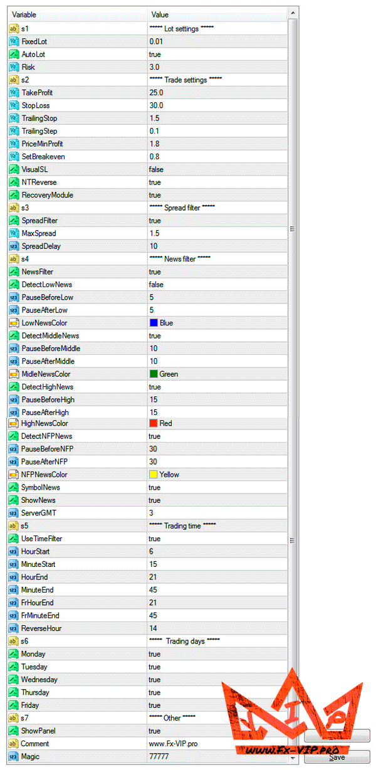Toggle the UseTimeFilter true value
376x770 pixels.
pyautogui.click(x=155, y=539)
